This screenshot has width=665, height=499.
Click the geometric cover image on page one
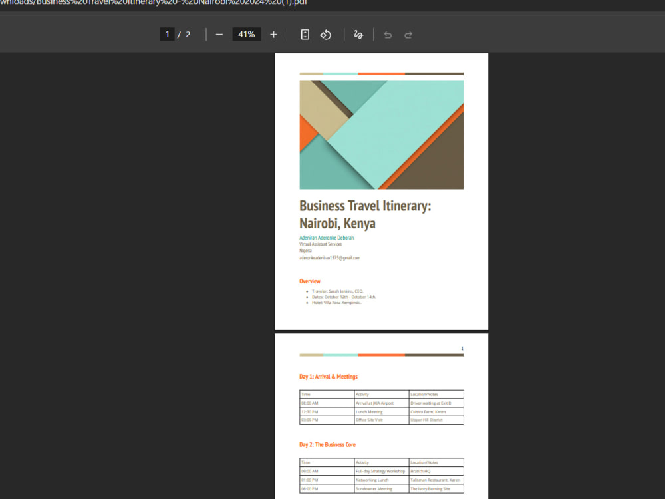click(381, 134)
